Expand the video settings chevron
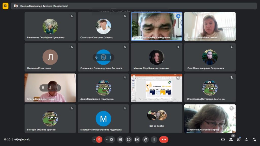Screen dimensions: 260x146 point(107,139)
